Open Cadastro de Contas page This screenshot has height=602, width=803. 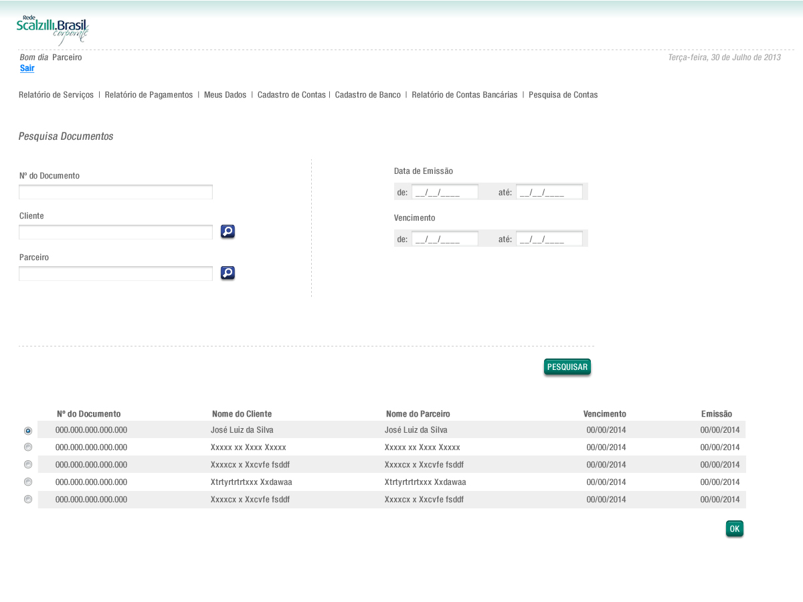click(x=291, y=95)
